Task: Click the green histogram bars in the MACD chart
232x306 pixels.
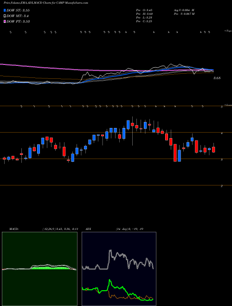Action: [51, 268]
